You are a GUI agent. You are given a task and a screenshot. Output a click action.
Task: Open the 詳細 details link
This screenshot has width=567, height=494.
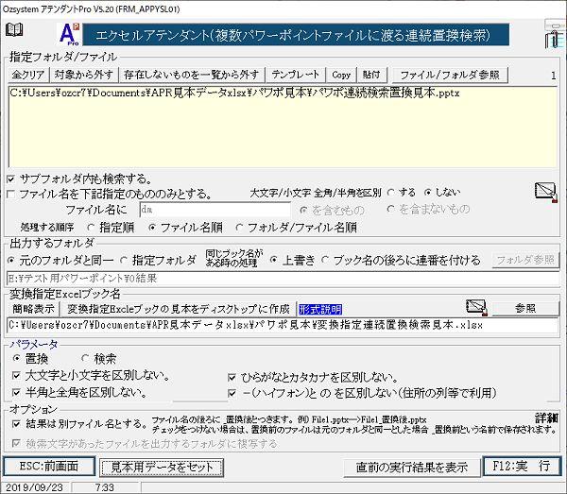tap(546, 417)
